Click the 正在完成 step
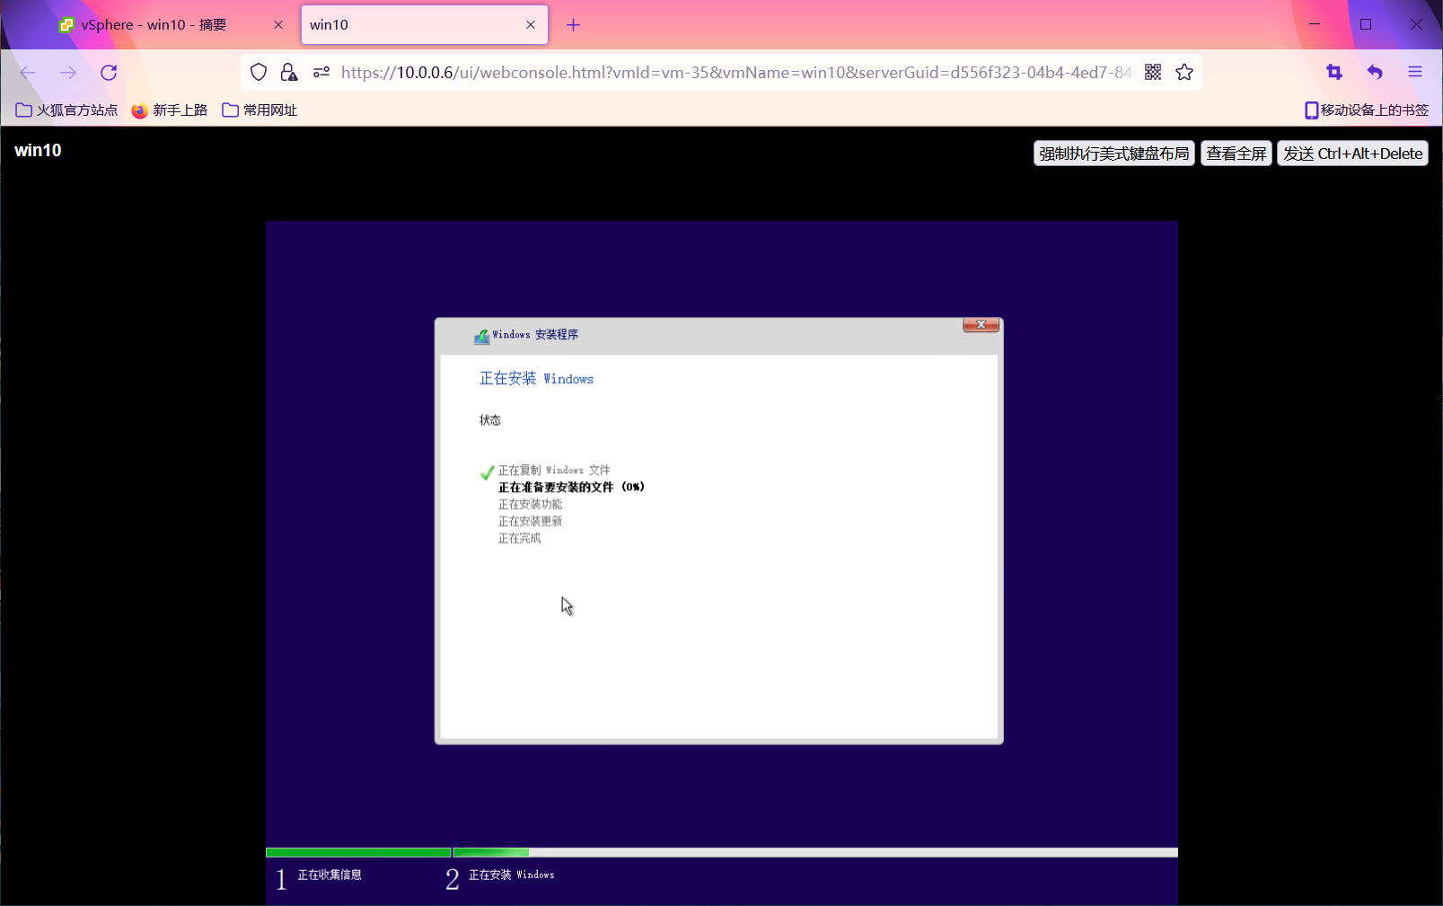Image resolution: width=1443 pixels, height=906 pixels. pyautogui.click(x=519, y=539)
